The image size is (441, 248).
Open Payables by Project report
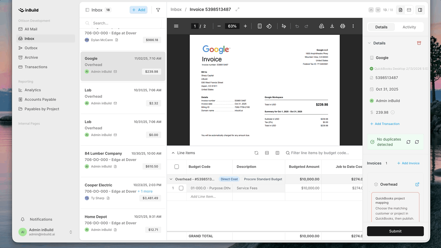tap(46, 109)
